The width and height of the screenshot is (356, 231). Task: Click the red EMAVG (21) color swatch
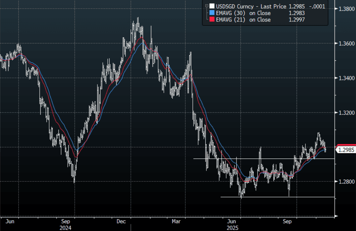point(211,20)
